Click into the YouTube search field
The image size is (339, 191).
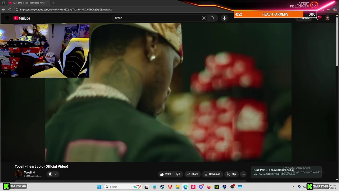[x=158, y=18]
